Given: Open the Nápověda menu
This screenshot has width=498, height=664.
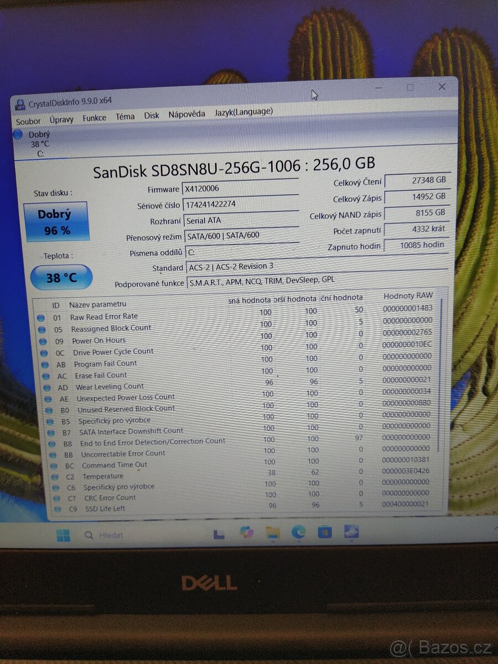Looking at the screenshot, I should (186, 113).
